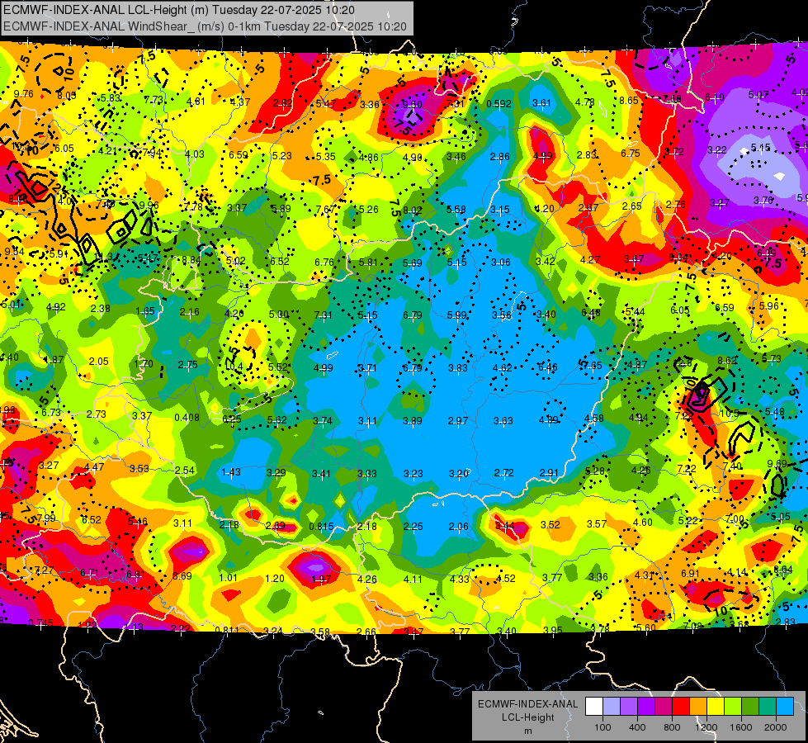Click the wind shear value 0.592

pyautogui.click(x=499, y=104)
